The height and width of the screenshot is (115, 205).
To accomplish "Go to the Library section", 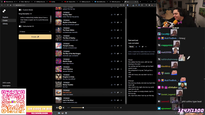I will (5, 24).
